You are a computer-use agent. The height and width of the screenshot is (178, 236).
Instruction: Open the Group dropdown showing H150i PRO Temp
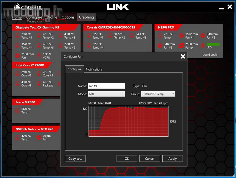(158, 94)
